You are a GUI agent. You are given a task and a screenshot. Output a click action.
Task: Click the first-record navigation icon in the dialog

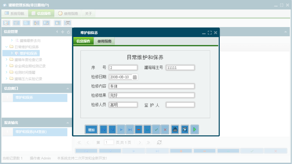103,130
